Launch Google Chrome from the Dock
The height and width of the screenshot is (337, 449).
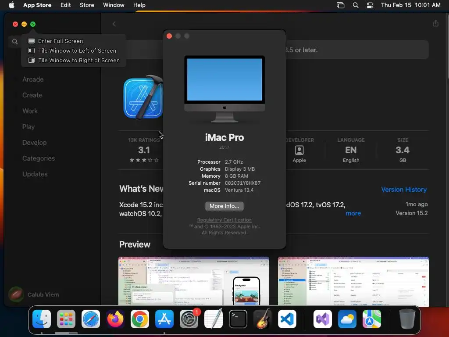(x=140, y=319)
